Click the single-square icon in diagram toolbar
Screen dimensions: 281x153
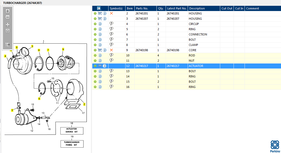[8, 31]
